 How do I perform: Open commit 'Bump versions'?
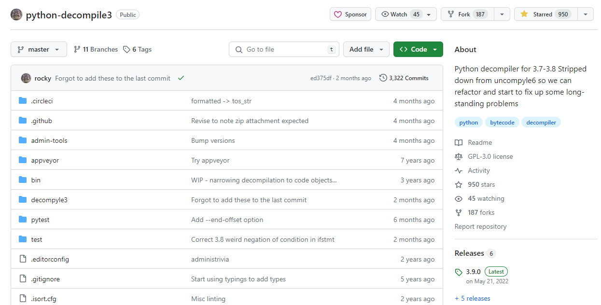click(213, 140)
